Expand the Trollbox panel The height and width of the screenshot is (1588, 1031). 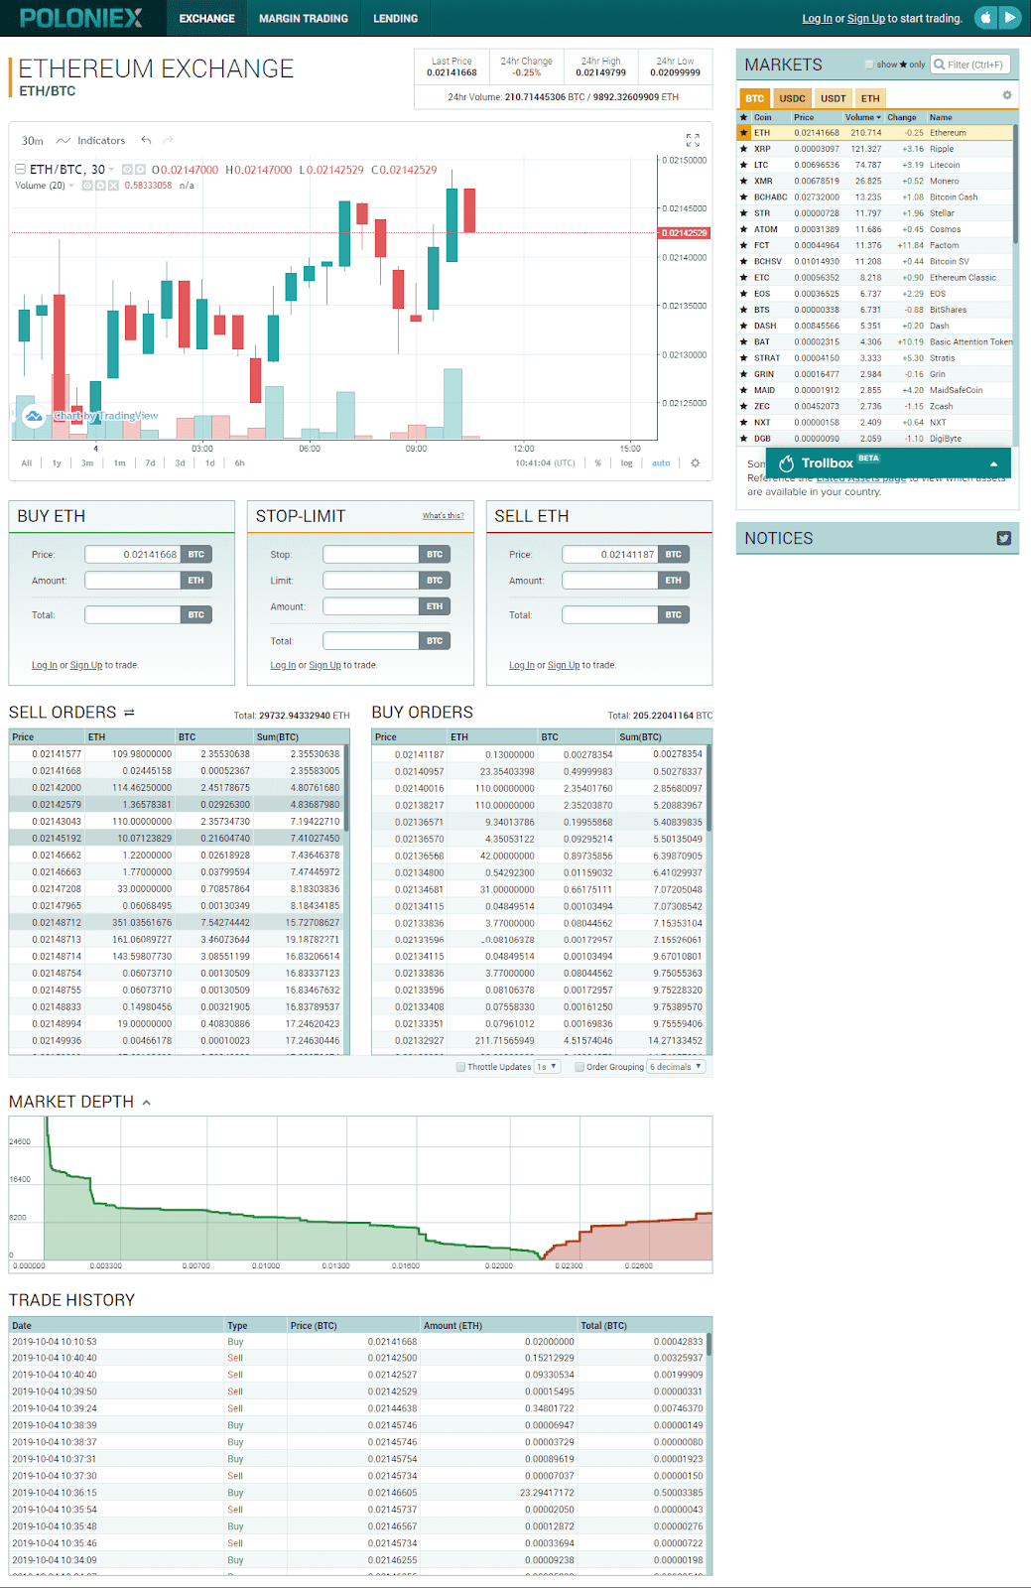click(x=993, y=463)
